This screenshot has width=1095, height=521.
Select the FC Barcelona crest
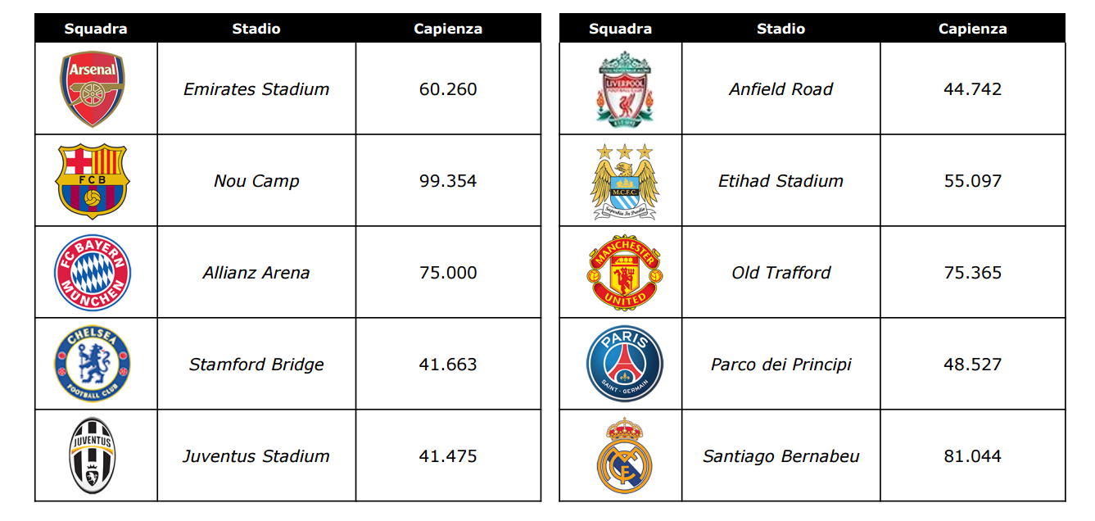click(x=93, y=181)
